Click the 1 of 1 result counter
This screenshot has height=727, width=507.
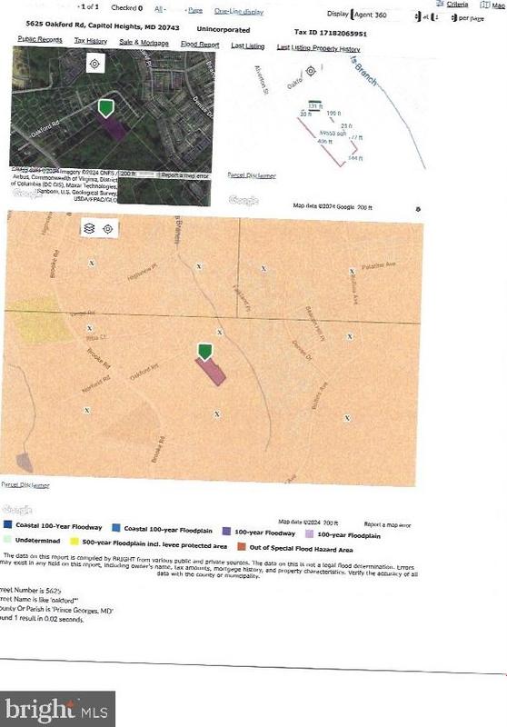pos(88,7)
